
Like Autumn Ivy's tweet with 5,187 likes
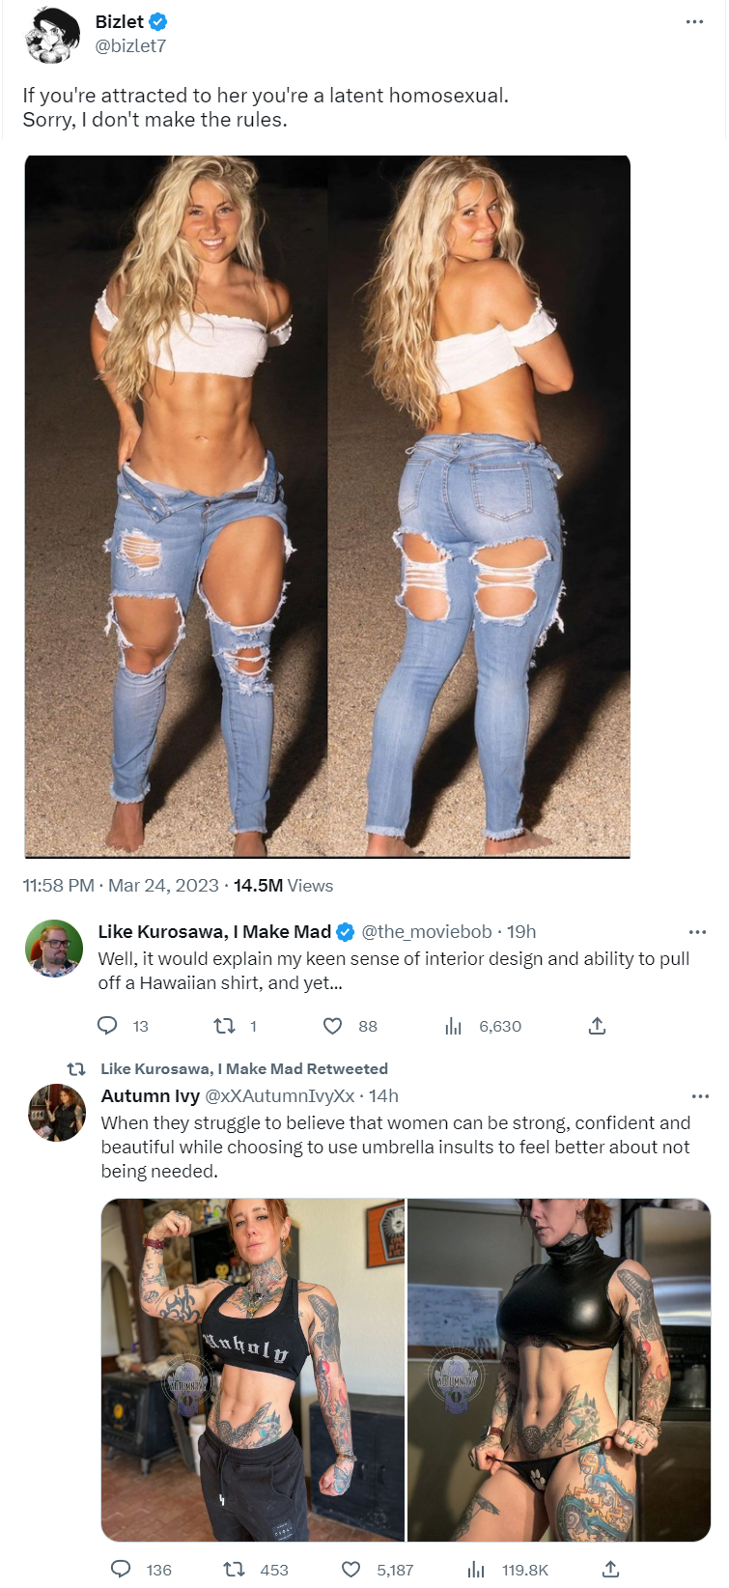[351, 1569]
